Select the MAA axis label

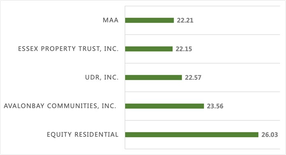pos(111,20)
